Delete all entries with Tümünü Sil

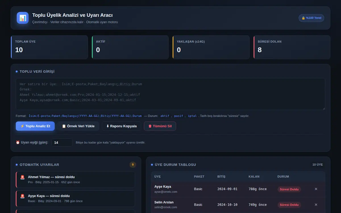(160, 126)
